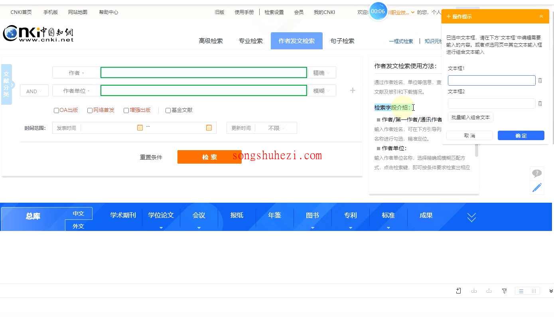554x317 pixels.
Task: Click the download icon in bottom toolbar
Action: [474, 291]
